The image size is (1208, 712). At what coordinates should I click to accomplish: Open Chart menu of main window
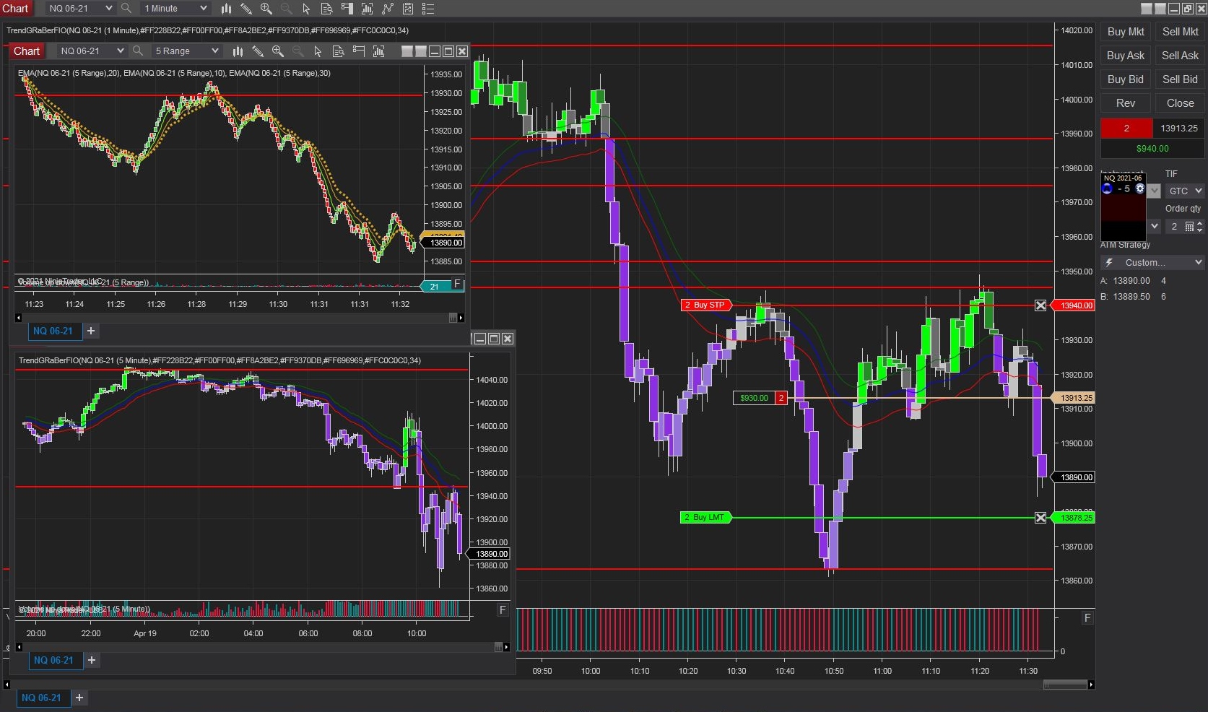point(15,8)
